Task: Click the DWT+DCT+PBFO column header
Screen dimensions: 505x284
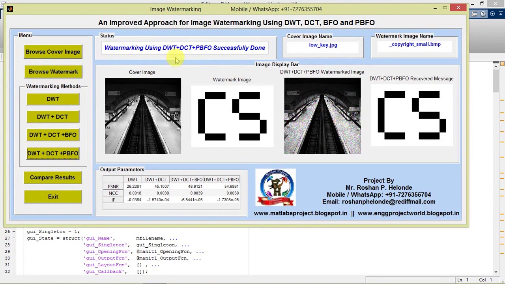Action: [221, 180]
